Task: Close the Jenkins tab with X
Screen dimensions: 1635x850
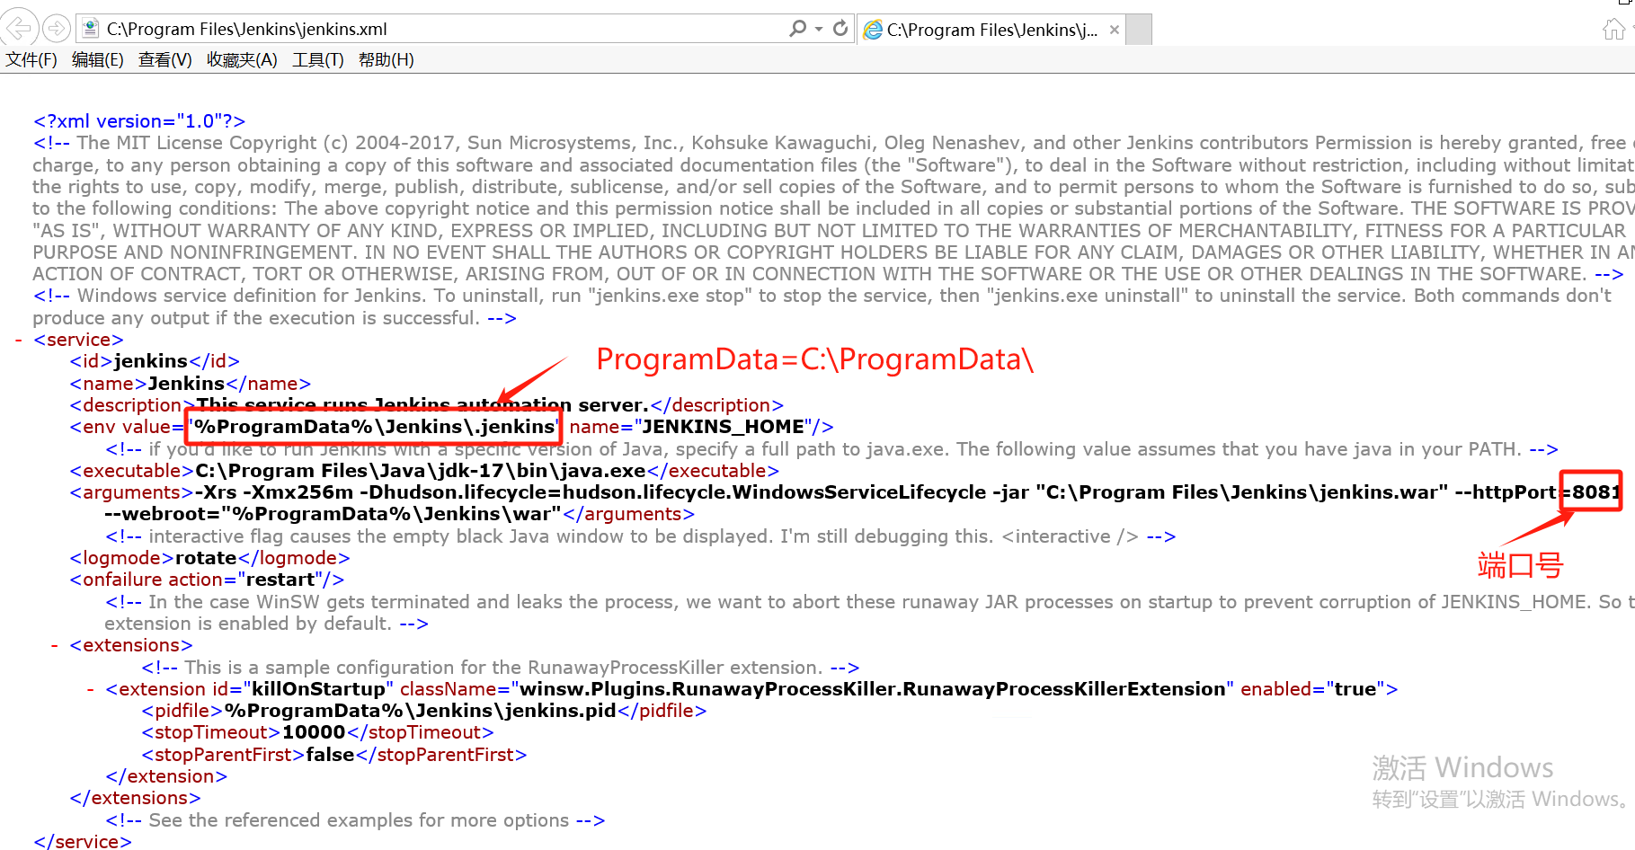Action: pyautogui.click(x=1115, y=30)
